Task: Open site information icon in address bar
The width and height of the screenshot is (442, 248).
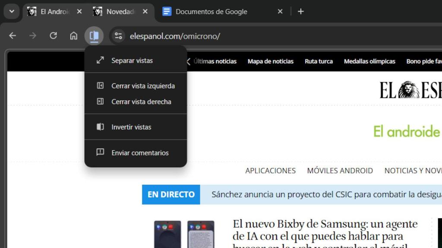Action: 118,36
